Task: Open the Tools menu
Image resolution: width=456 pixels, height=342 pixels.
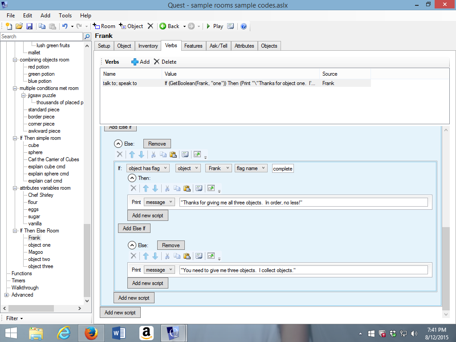Action: tap(65, 15)
